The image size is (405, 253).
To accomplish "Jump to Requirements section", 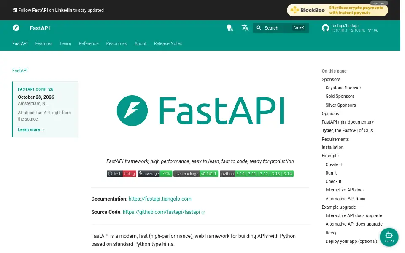I will coord(335,140).
